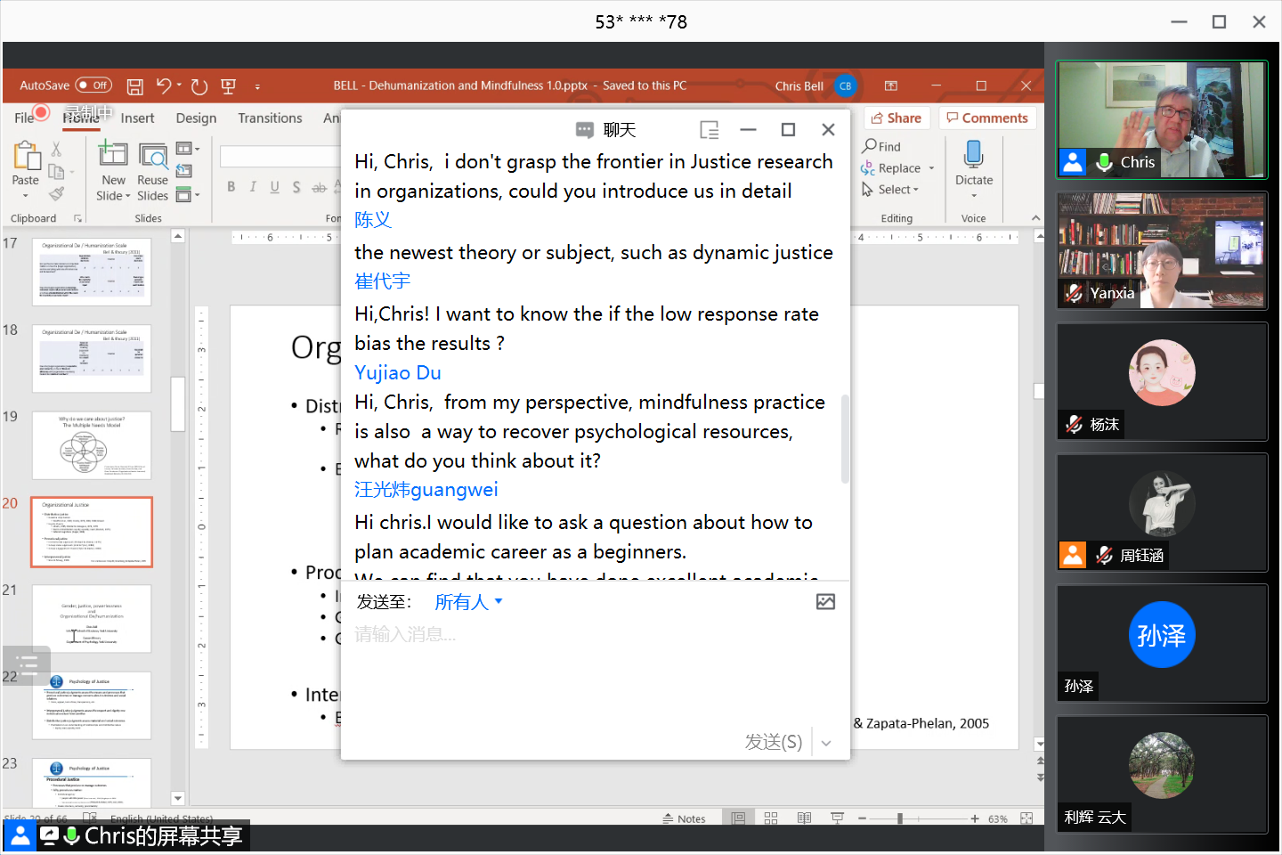Viewport: 1282px width, 855px height.
Task: Toggle Bold formatting button
Action: coord(231,187)
